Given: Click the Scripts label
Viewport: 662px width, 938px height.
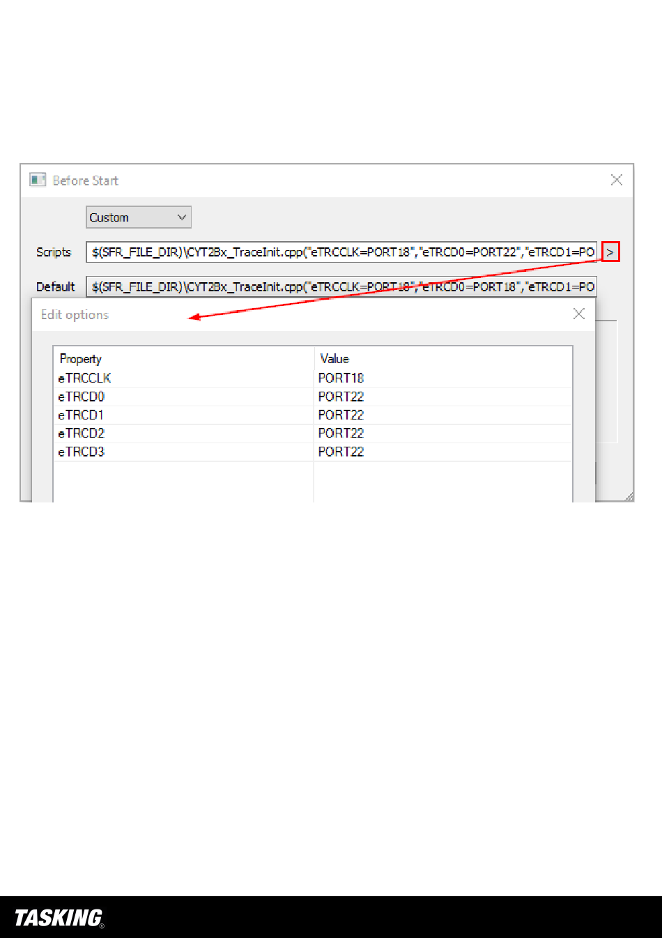Looking at the screenshot, I should click(54, 252).
